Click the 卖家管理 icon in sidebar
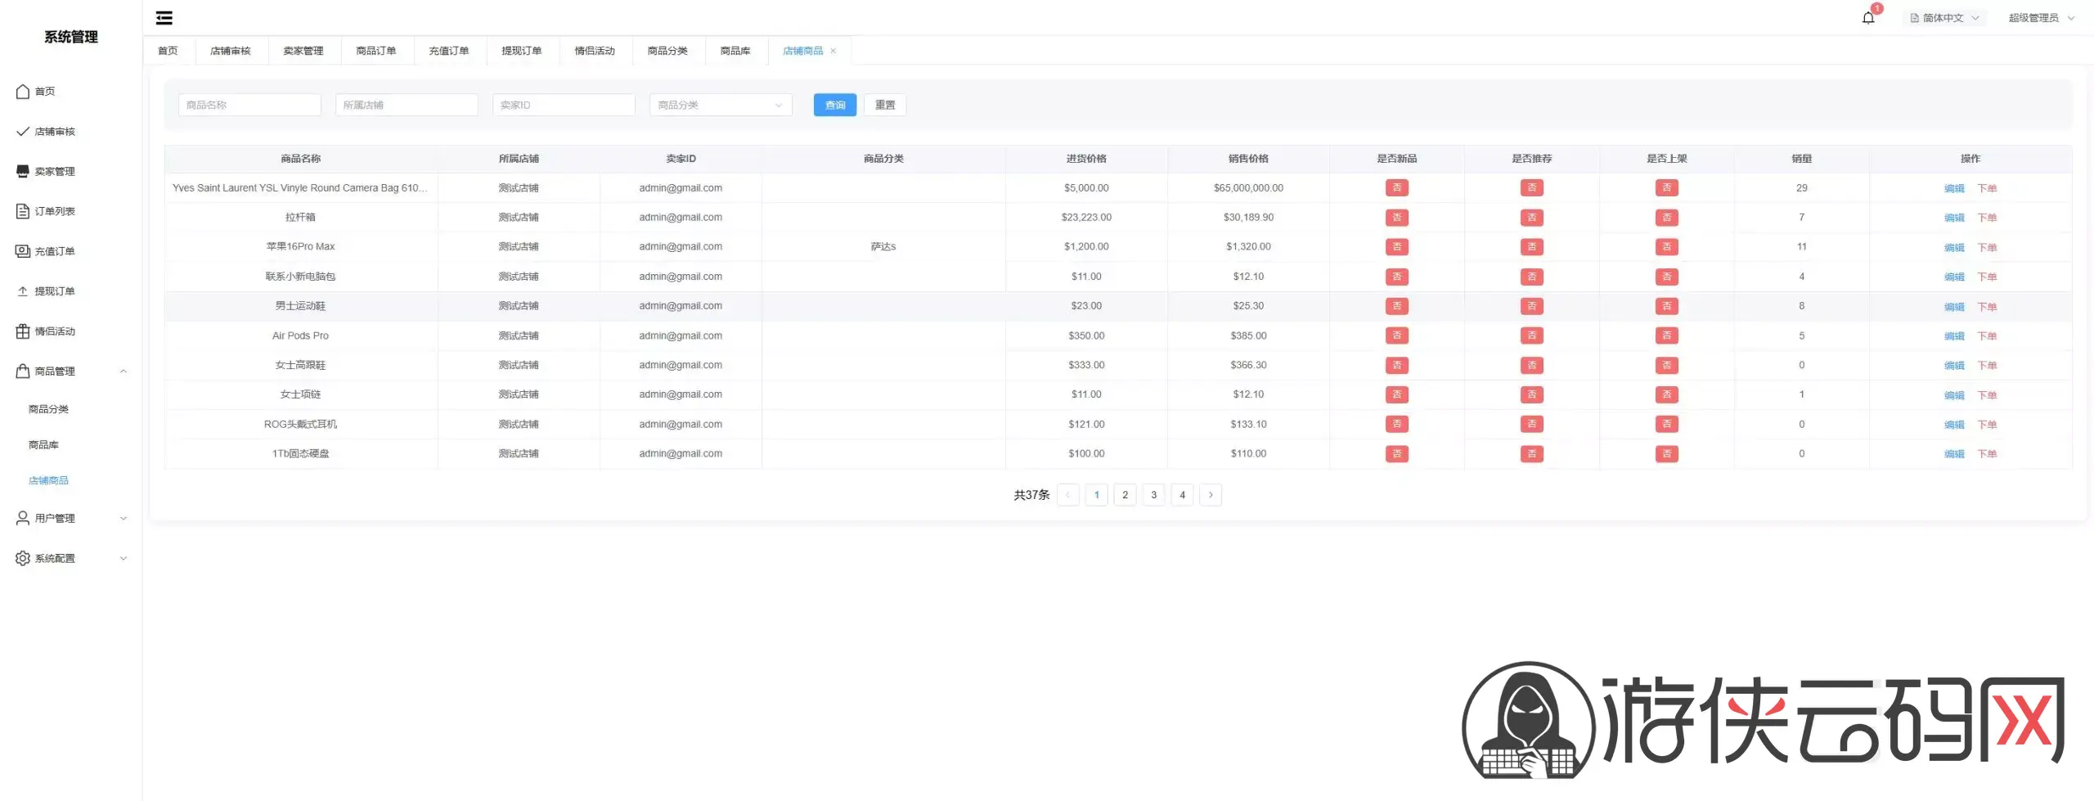The image size is (2094, 801). 23,171
